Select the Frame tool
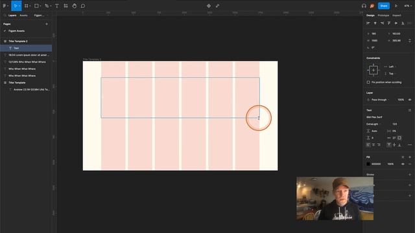The height and width of the screenshot is (233, 415). (26, 6)
